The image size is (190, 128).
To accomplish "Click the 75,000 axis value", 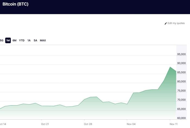I will point(181,91).
